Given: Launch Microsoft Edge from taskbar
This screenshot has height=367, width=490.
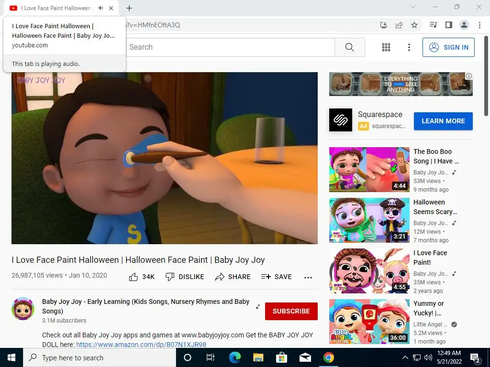Looking at the screenshot, I should tap(234, 357).
